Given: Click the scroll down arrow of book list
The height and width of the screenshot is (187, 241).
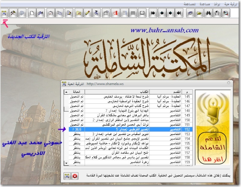Looking at the screenshot, I should [66, 163].
